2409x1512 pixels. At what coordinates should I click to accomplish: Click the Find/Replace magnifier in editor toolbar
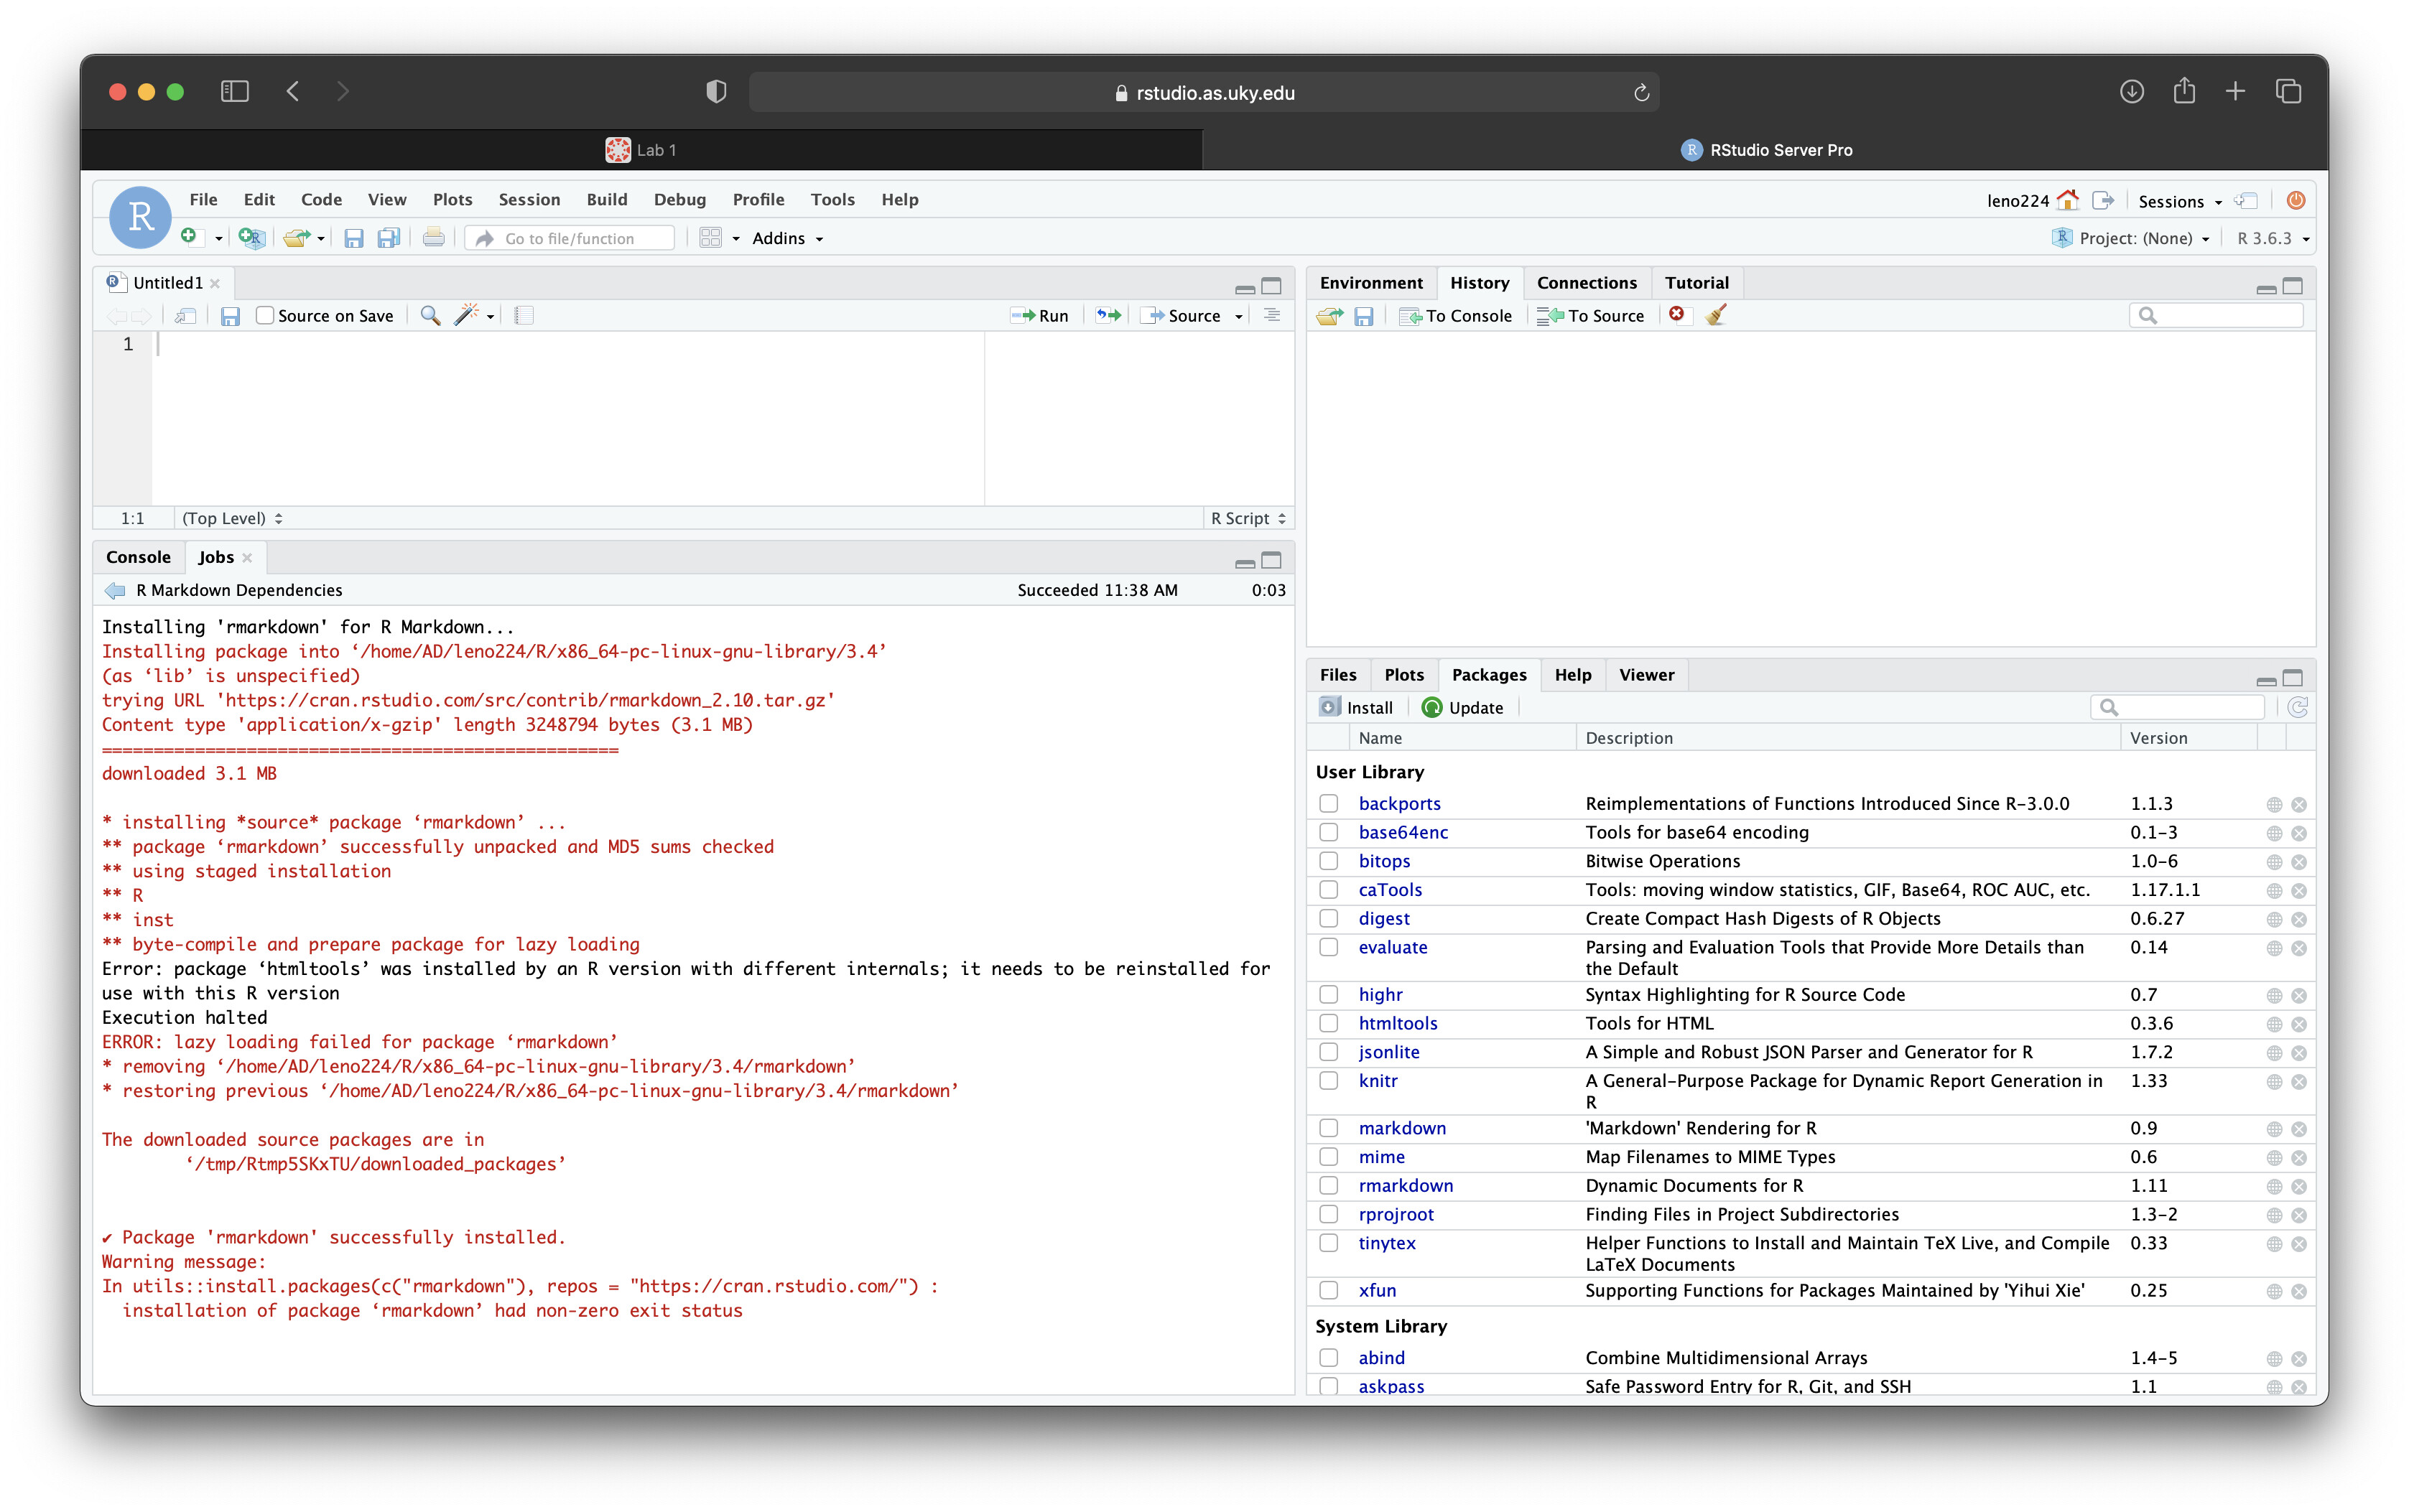430,315
